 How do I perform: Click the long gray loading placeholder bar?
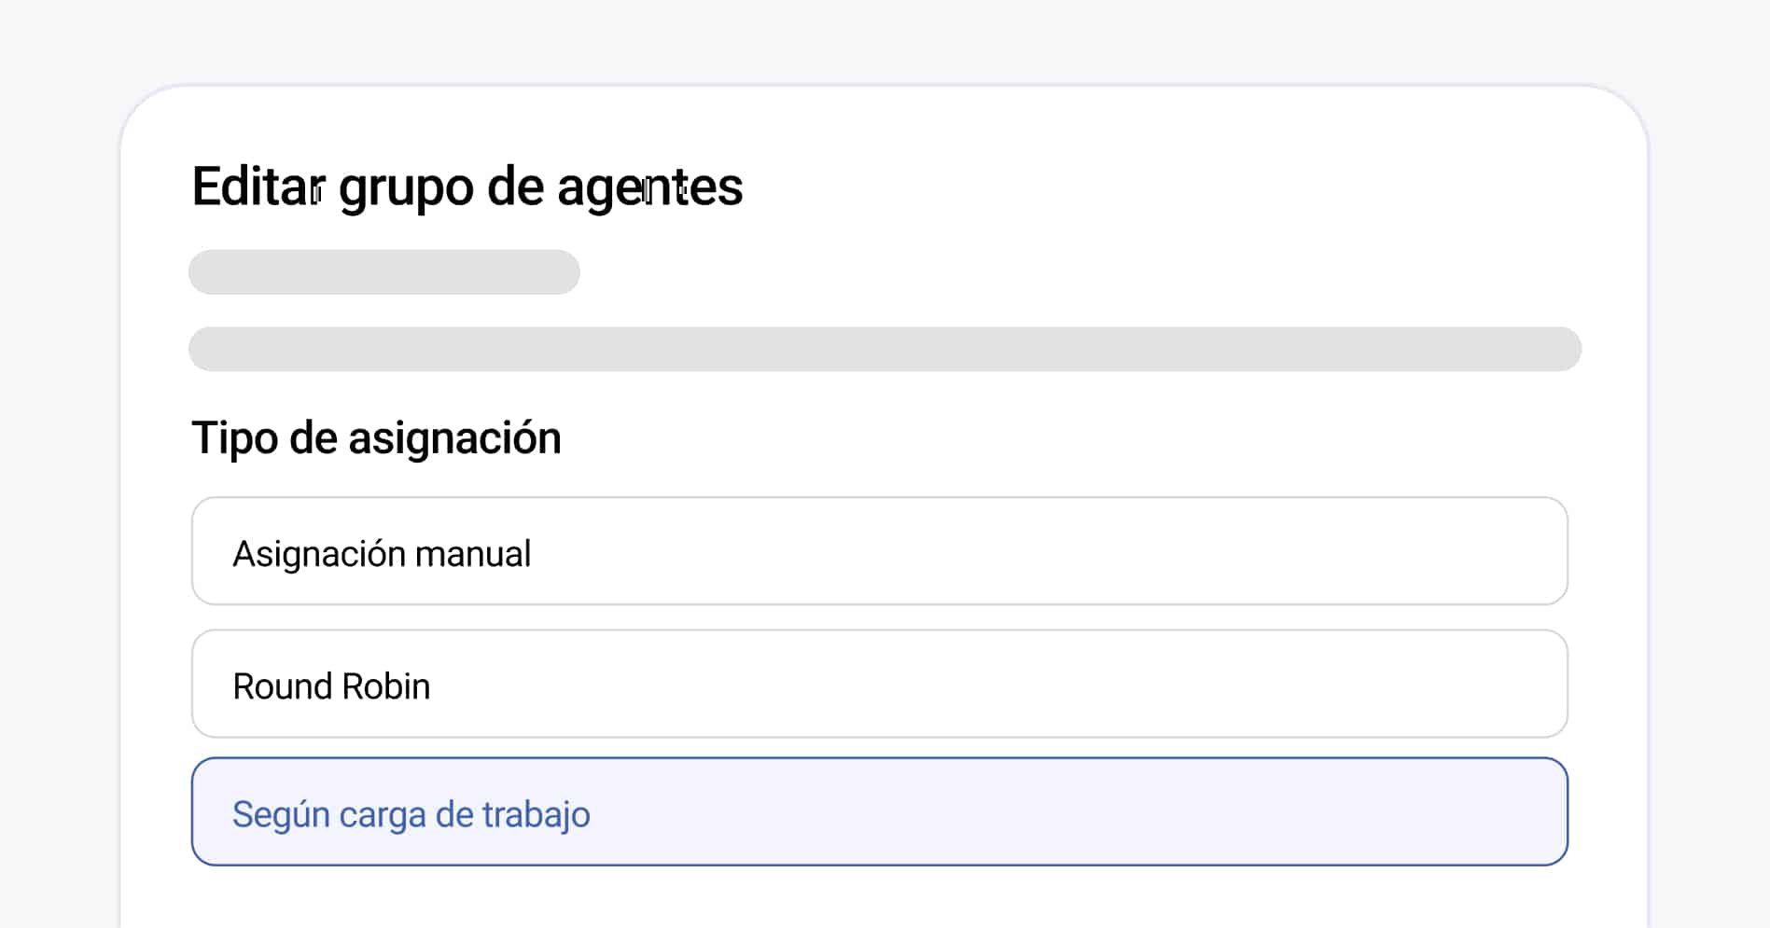tap(885, 349)
